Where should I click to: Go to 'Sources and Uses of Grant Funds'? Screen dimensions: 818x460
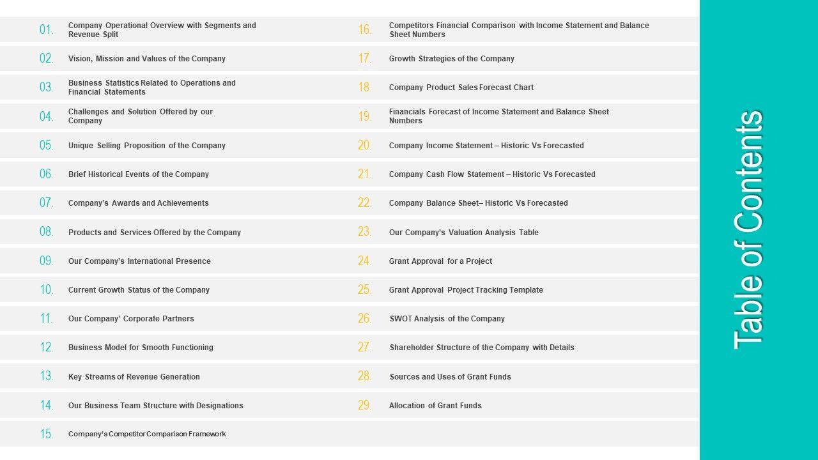point(450,377)
